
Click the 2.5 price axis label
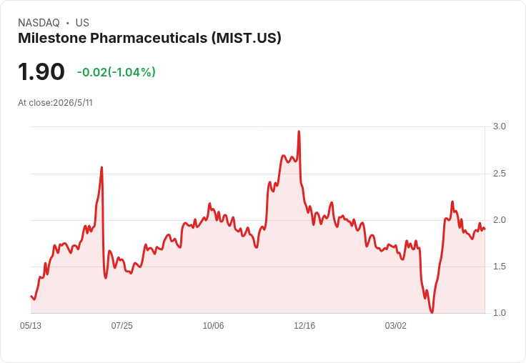(499, 174)
